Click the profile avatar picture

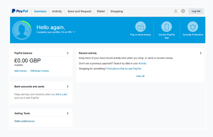22,30
